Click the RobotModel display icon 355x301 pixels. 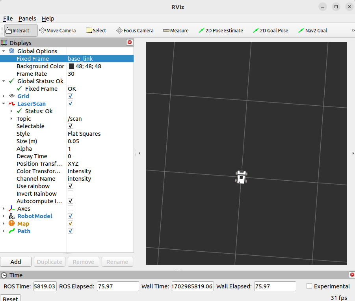(x=12, y=216)
